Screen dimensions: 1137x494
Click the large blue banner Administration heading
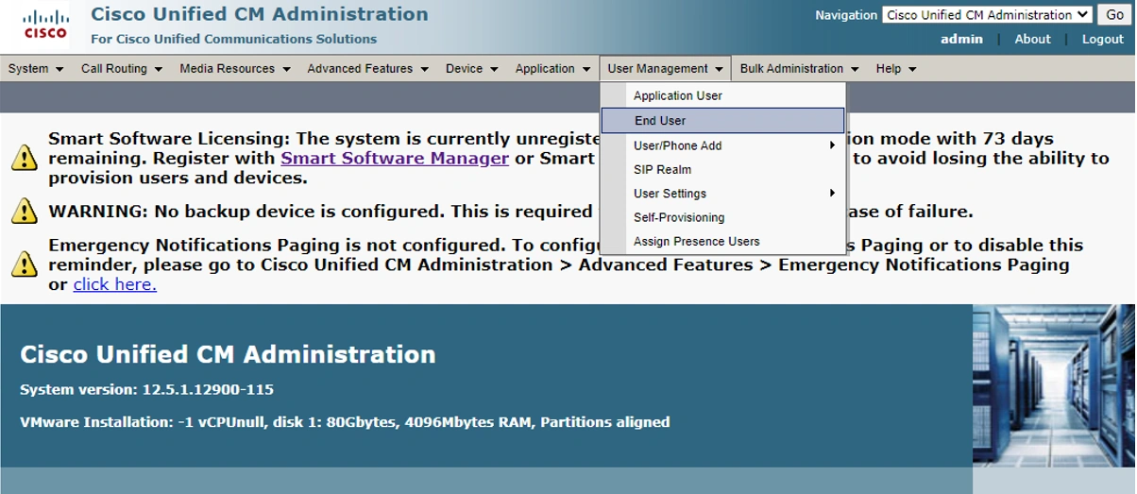pyautogui.click(x=228, y=355)
